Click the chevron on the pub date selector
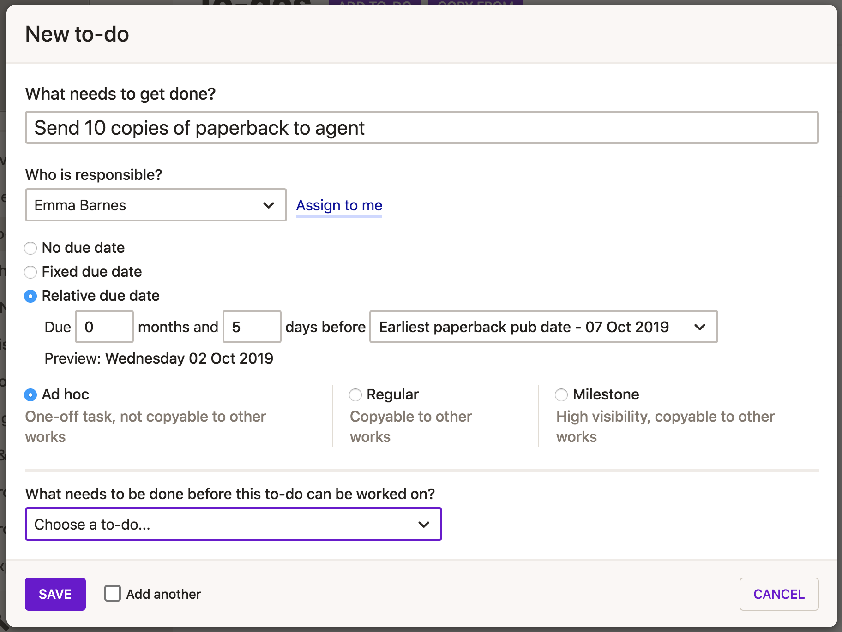The image size is (842, 632). [699, 327]
